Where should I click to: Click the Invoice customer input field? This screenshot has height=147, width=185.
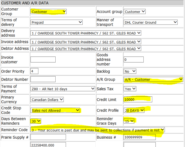(x=43, y=60)
